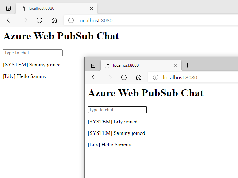
Task: Click '[SYSTEM] Sammy joined' message in rear window
Action: (32, 65)
